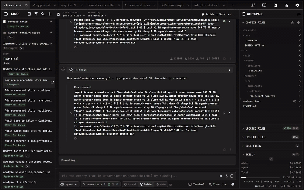Open the Agent mode dropdown
Viewport: 304px width, 190px height.
(x=69, y=185)
